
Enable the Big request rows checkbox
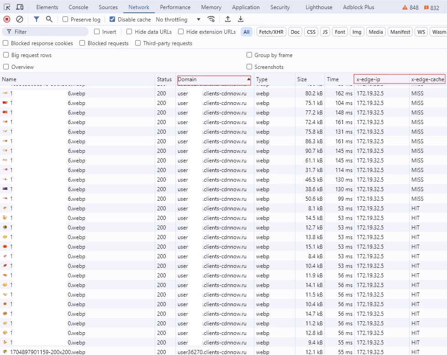click(6, 55)
